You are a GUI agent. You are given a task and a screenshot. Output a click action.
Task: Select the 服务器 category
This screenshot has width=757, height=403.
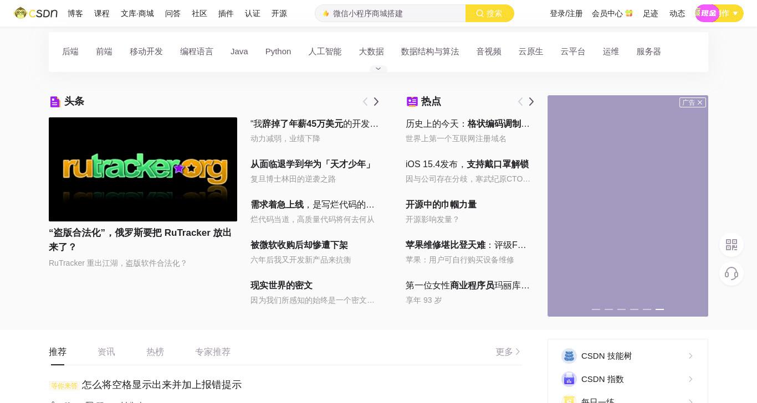point(649,51)
